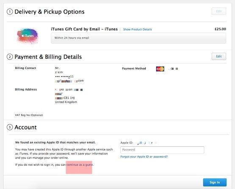Click the step 3 circle icon
The height and width of the screenshot is (189, 235).
coord(10,127)
